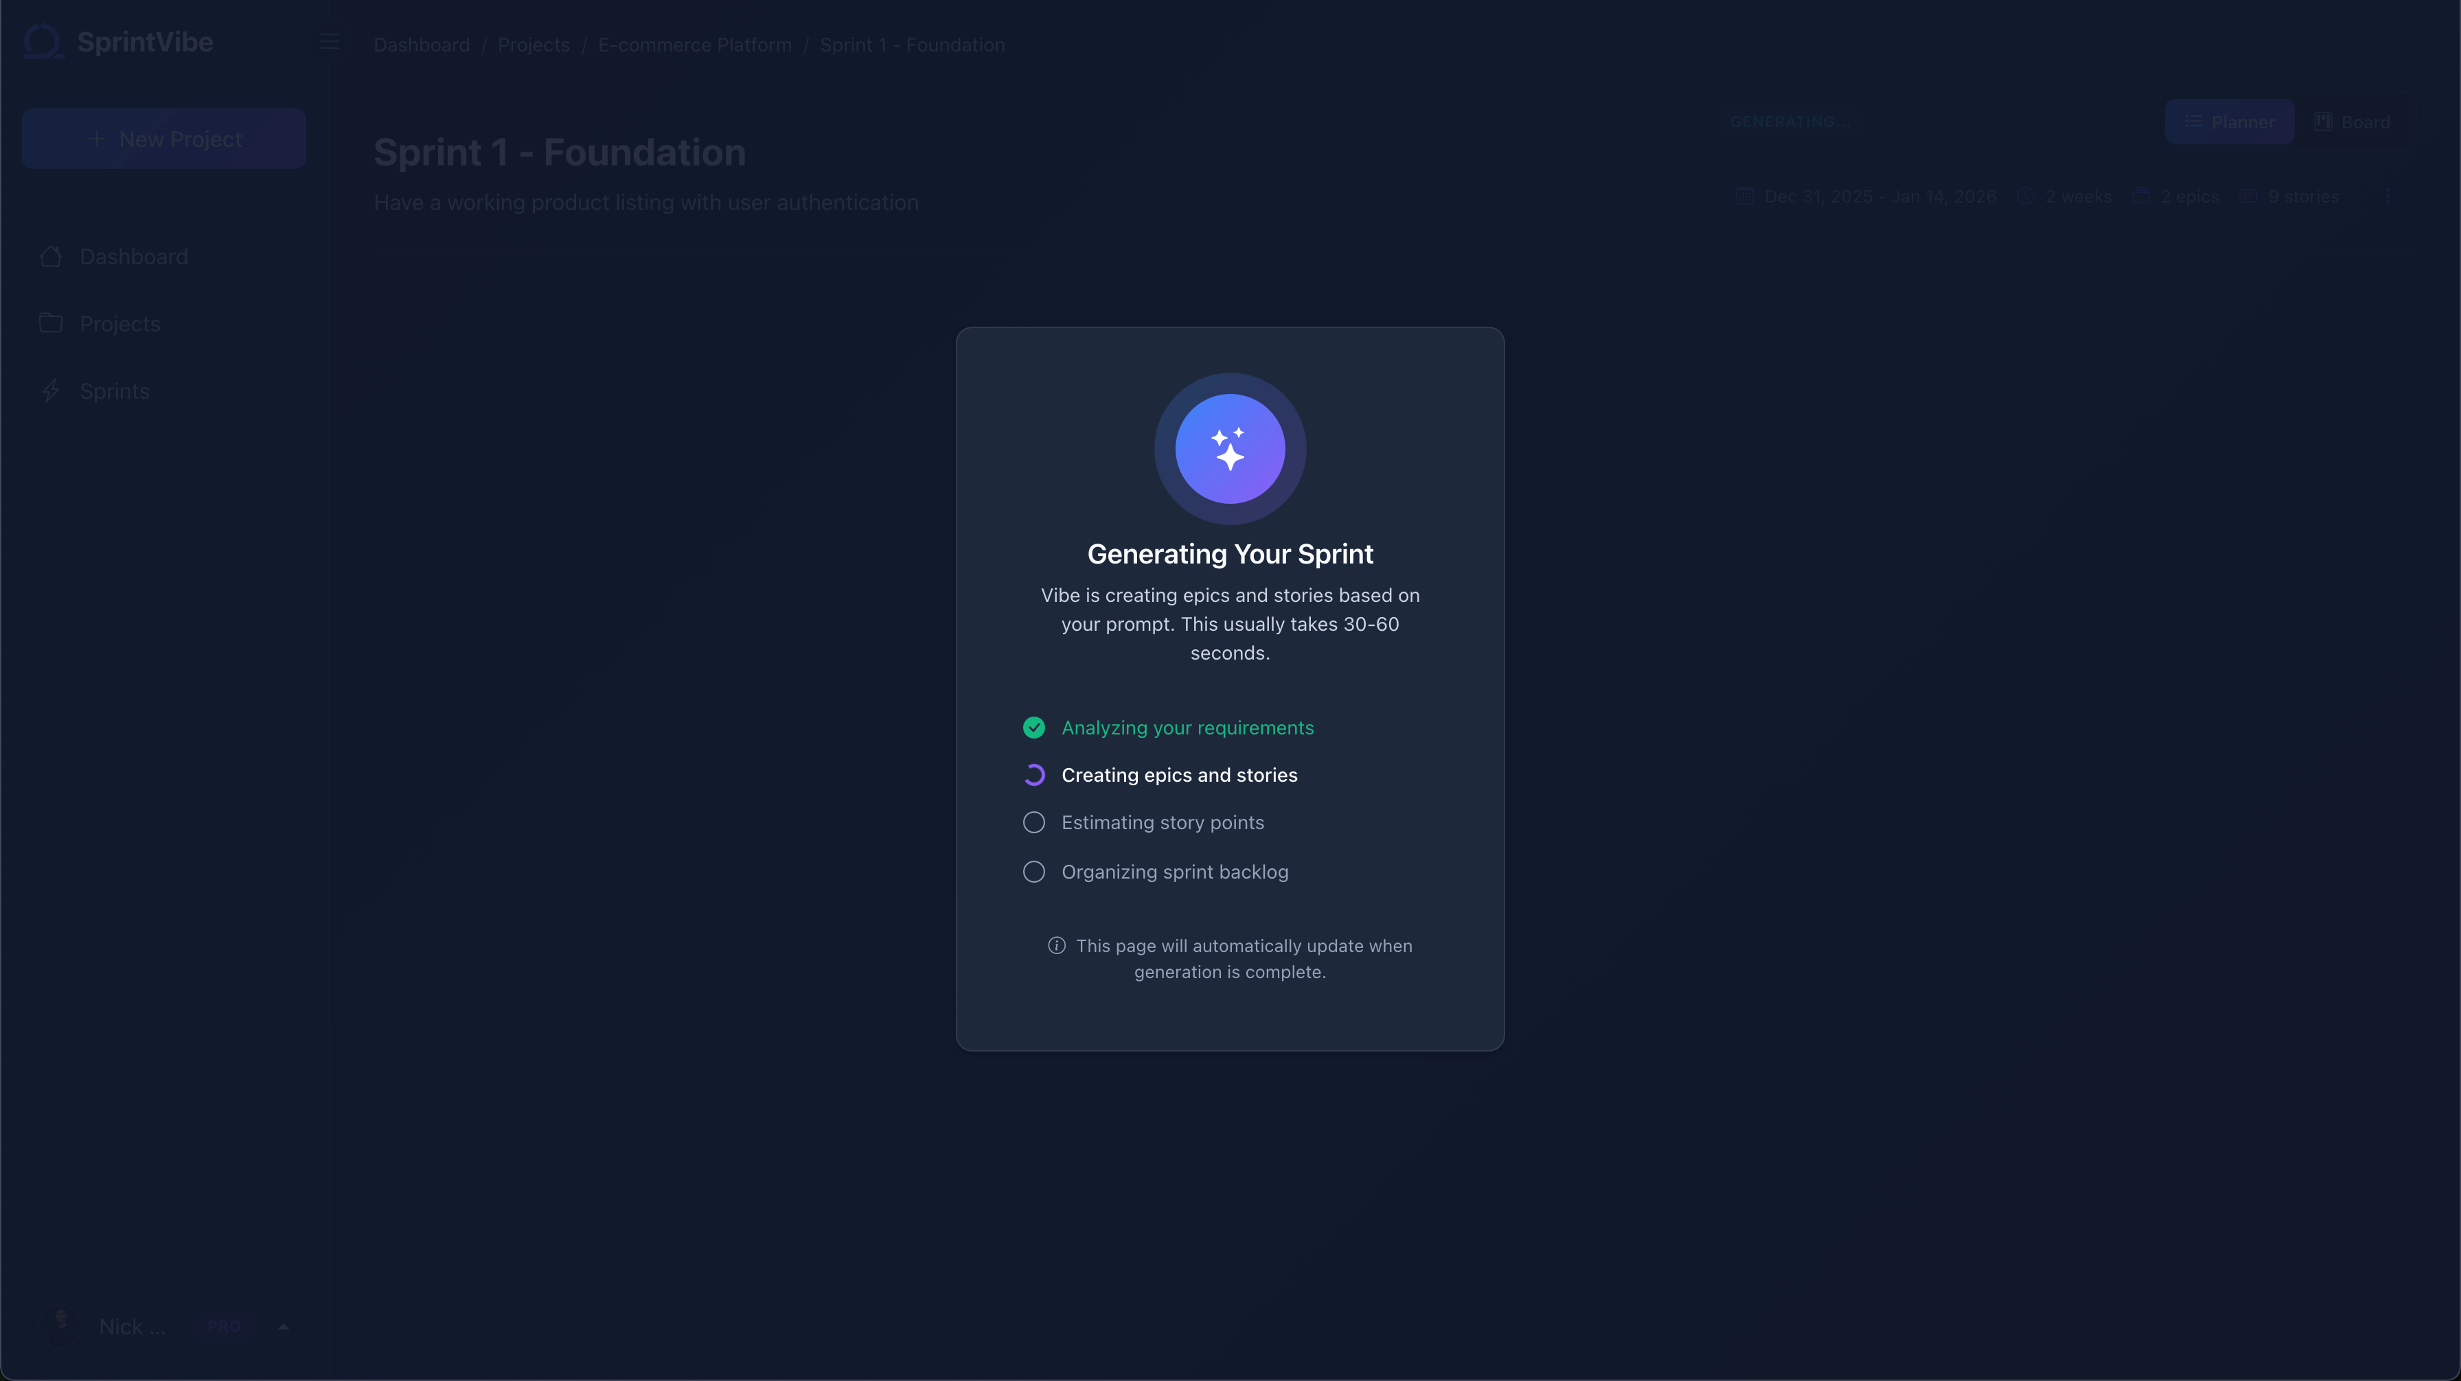Click the sparkles AI icon in the dialog
Image resolution: width=2461 pixels, height=1381 pixels.
1230,449
